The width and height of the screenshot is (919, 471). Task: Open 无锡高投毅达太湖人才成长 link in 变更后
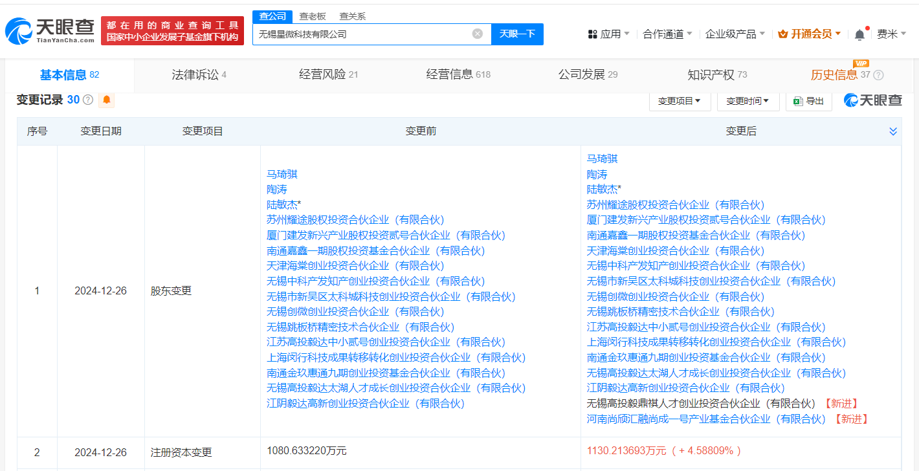[716, 373]
